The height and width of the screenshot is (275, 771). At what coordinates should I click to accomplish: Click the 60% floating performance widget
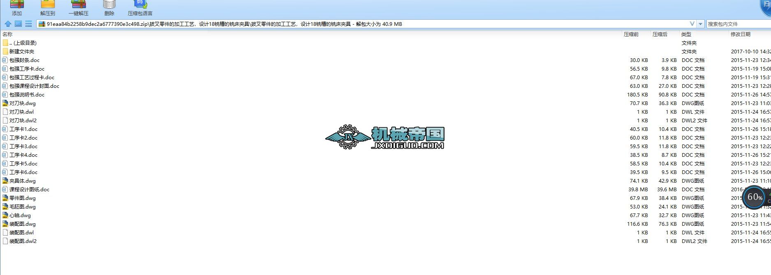[755, 197]
